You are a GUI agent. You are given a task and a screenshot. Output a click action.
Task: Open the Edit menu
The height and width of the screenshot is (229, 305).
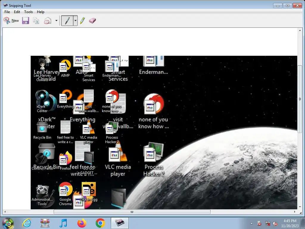[17, 12]
